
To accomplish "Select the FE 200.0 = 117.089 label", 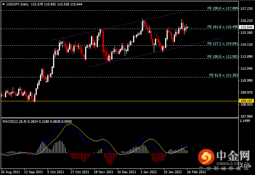I will 223,8.
